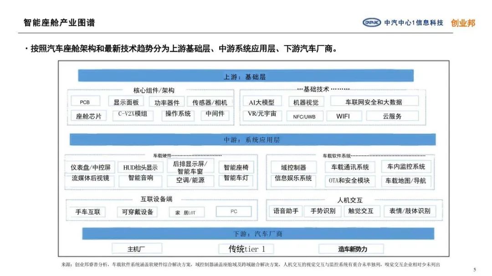Click the 互联设备端 section heading

point(156,199)
